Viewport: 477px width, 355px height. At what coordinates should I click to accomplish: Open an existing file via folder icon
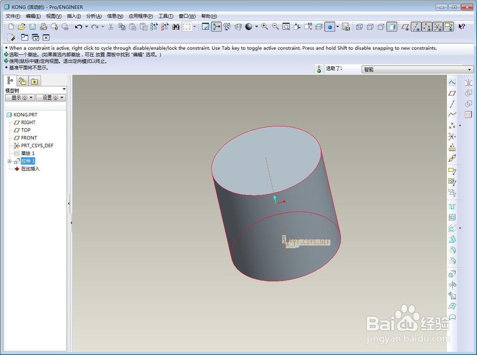[x=21, y=27]
